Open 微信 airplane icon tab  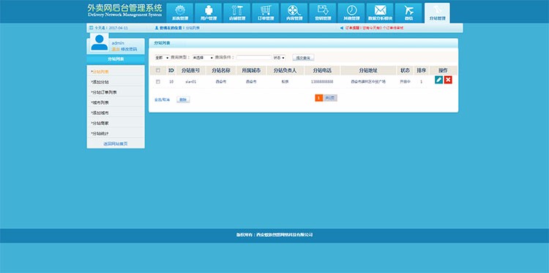coord(408,13)
